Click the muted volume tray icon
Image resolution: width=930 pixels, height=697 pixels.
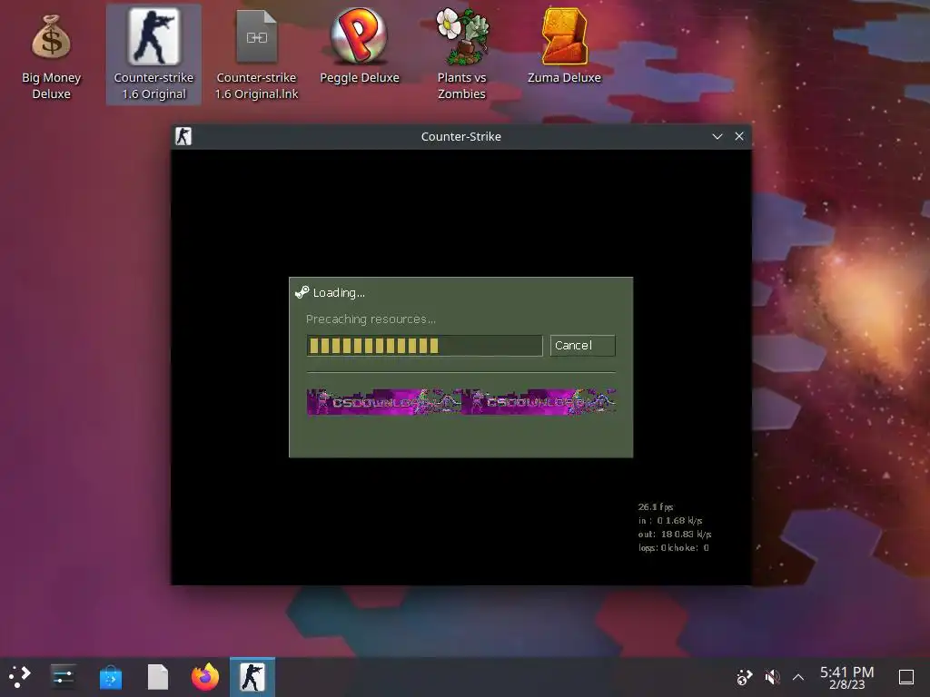(x=772, y=677)
